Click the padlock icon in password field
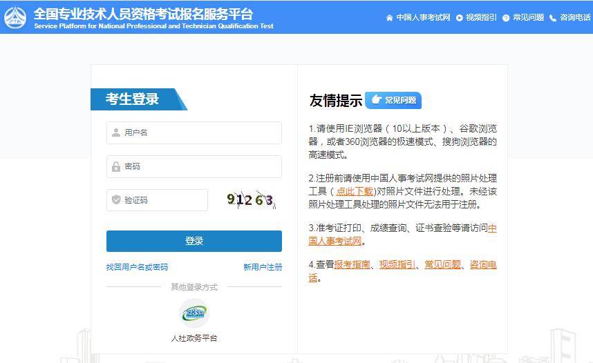This screenshot has height=363, width=593. [x=116, y=166]
